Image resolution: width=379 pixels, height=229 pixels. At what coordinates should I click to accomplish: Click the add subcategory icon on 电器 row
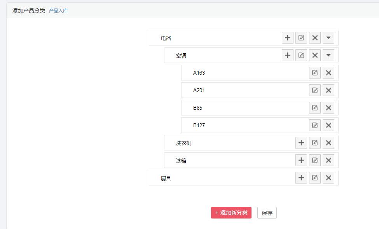tap(287, 38)
